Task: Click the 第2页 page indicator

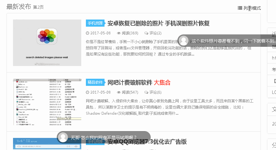Action: [38, 7]
